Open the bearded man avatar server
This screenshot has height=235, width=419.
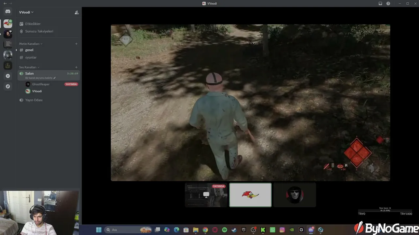[x=8, y=34]
